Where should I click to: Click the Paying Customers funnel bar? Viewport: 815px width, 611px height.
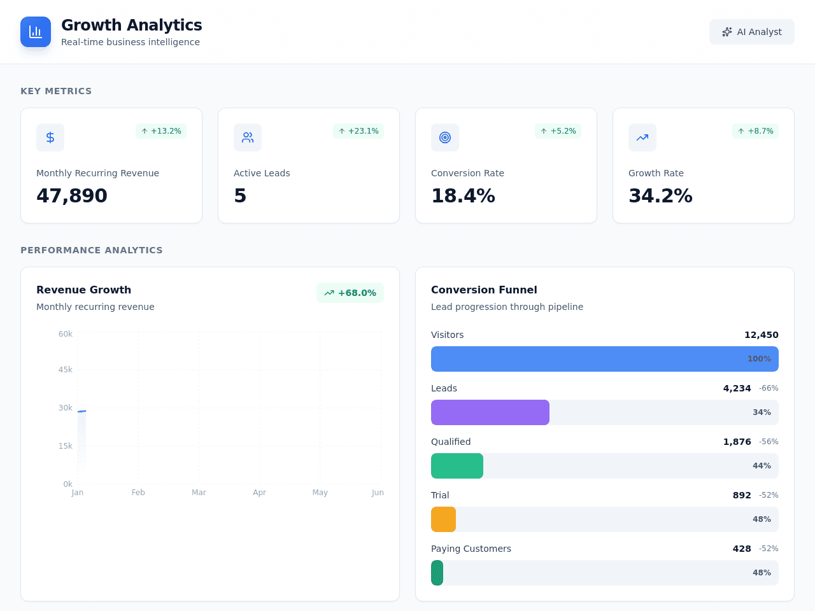437,573
